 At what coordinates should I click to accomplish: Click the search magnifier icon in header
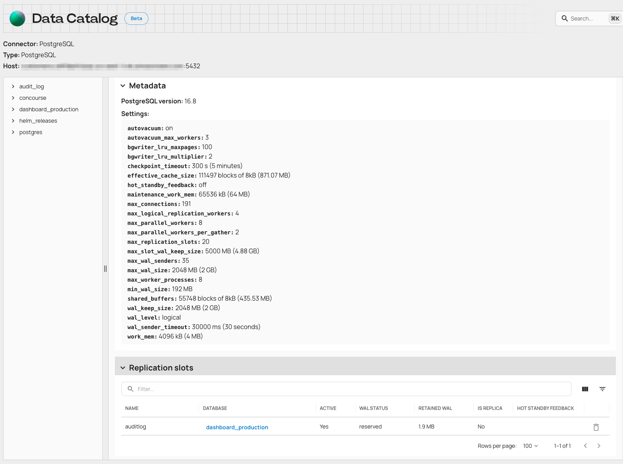[565, 19]
